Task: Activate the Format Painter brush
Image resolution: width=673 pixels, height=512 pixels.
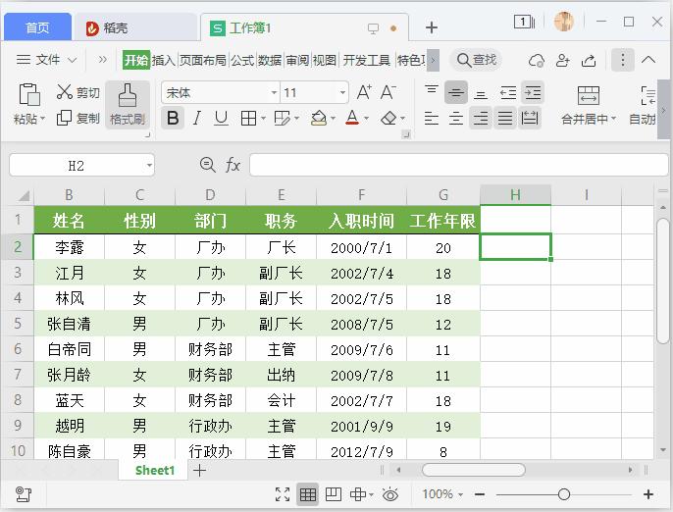Action: point(128,105)
